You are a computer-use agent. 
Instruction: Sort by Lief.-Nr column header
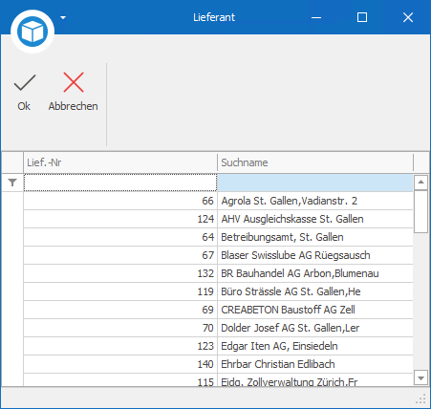coord(120,162)
